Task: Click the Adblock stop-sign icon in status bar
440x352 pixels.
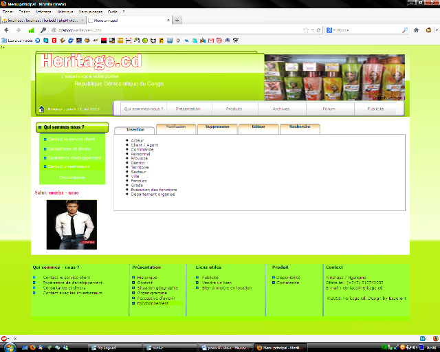Action: point(3,338)
